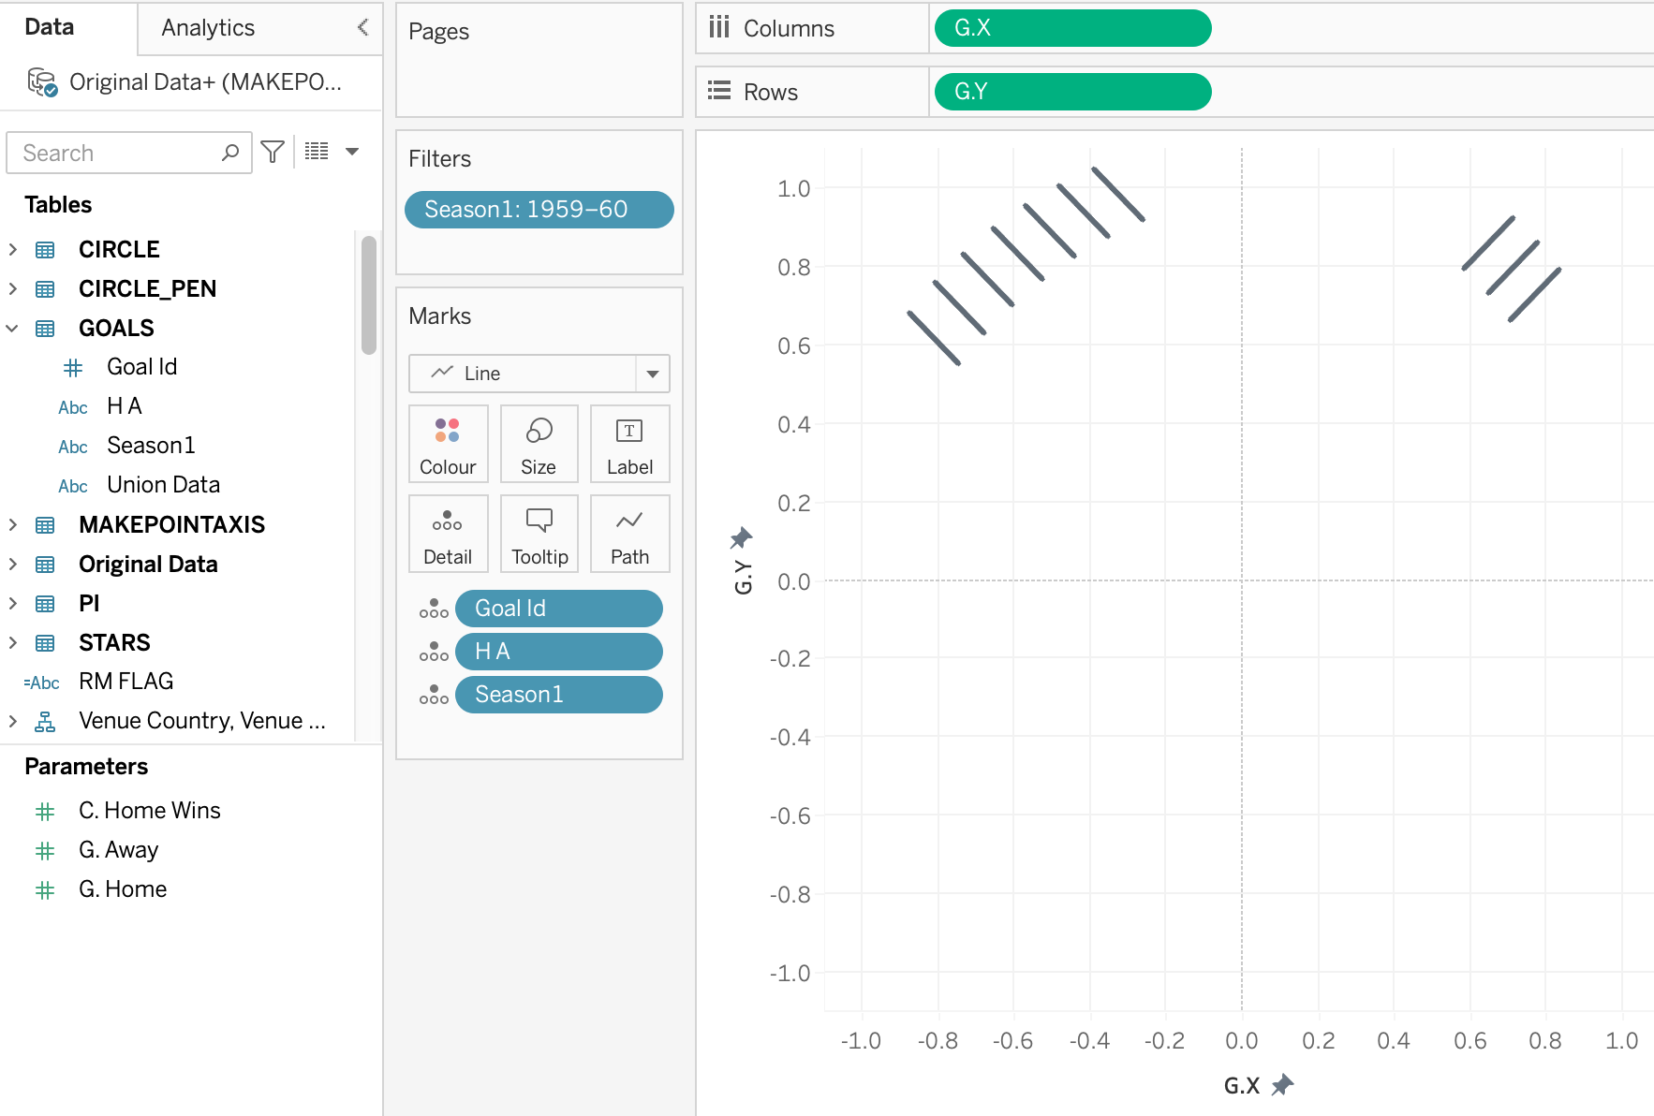Click the Original Data+ data source icon
The width and height of the screenshot is (1654, 1116).
point(42,82)
